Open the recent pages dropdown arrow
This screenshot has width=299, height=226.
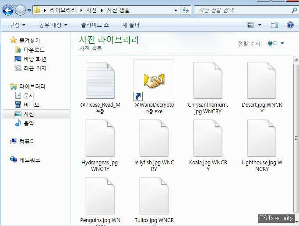29,10
